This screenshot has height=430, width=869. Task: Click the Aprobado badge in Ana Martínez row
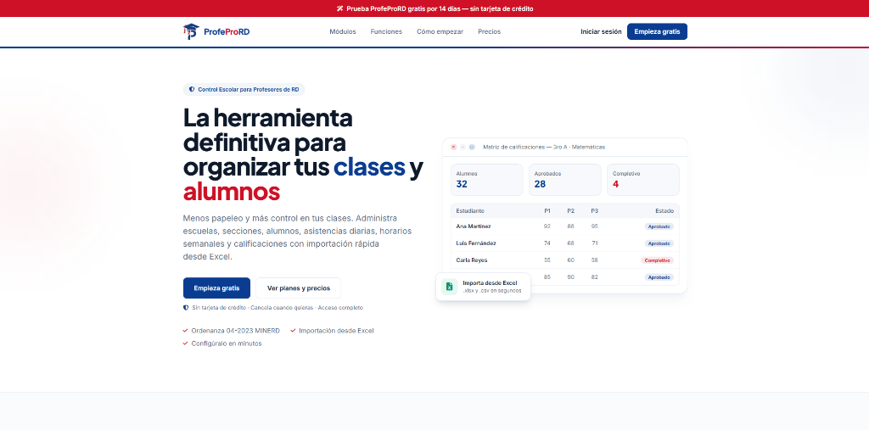point(659,226)
